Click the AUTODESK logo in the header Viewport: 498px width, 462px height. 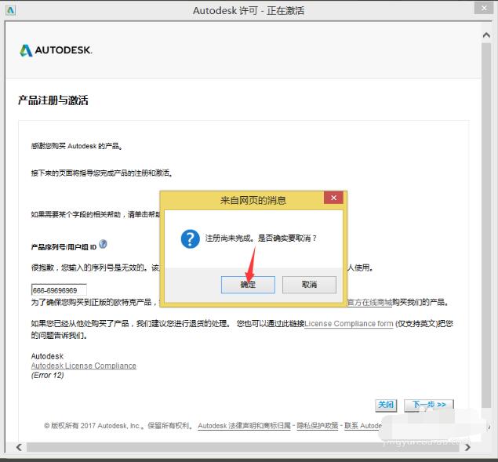[56, 50]
